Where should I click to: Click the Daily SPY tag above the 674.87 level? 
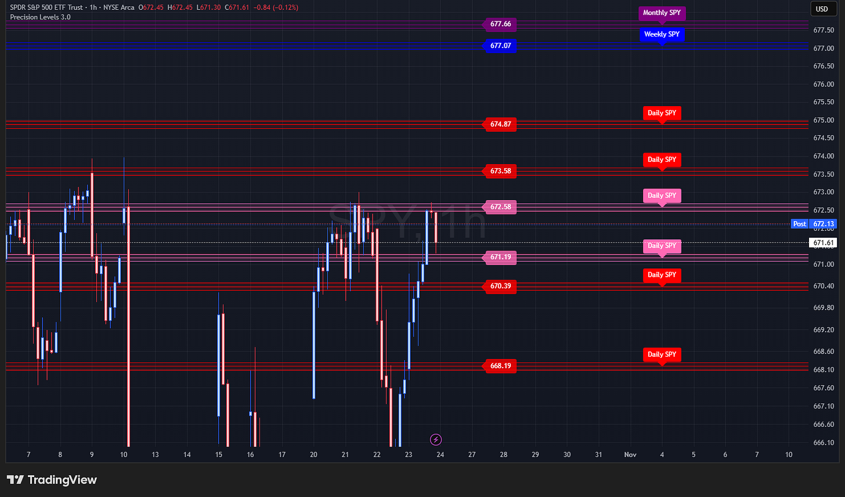tap(662, 113)
